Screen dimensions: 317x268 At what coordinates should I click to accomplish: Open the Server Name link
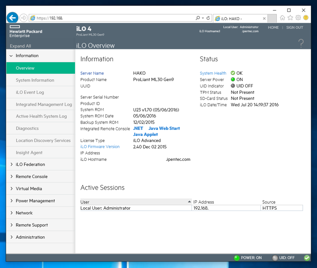[x=92, y=73]
